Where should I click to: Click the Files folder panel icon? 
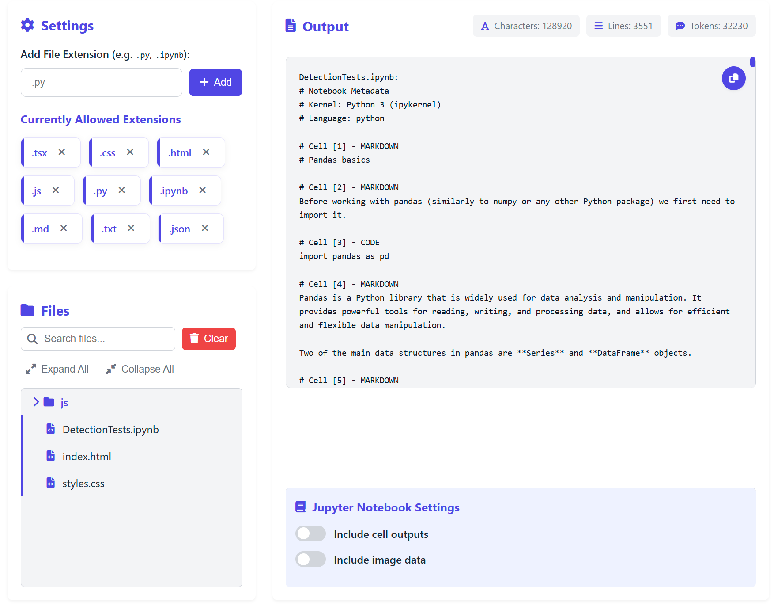tap(27, 310)
